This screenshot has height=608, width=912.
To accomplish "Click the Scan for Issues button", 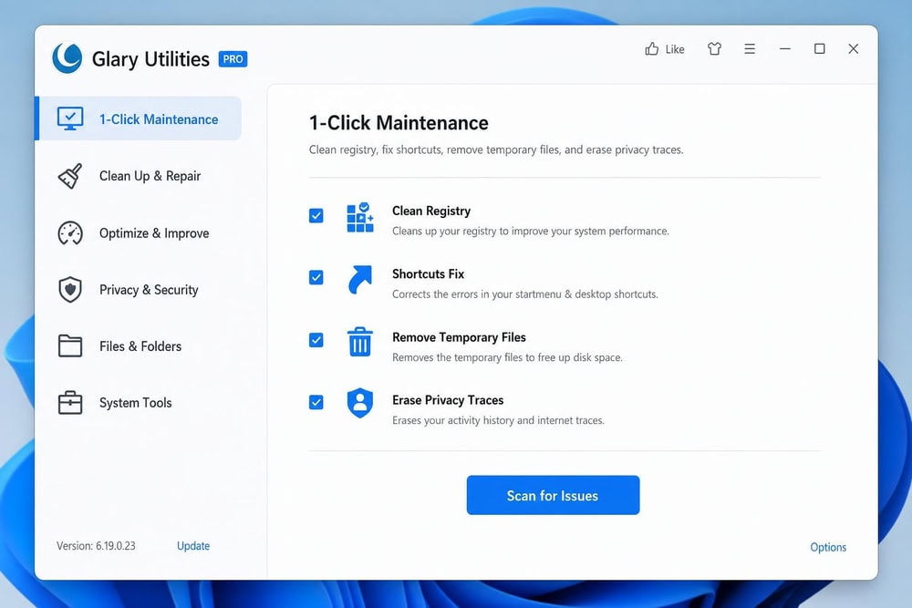I will click(x=553, y=495).
